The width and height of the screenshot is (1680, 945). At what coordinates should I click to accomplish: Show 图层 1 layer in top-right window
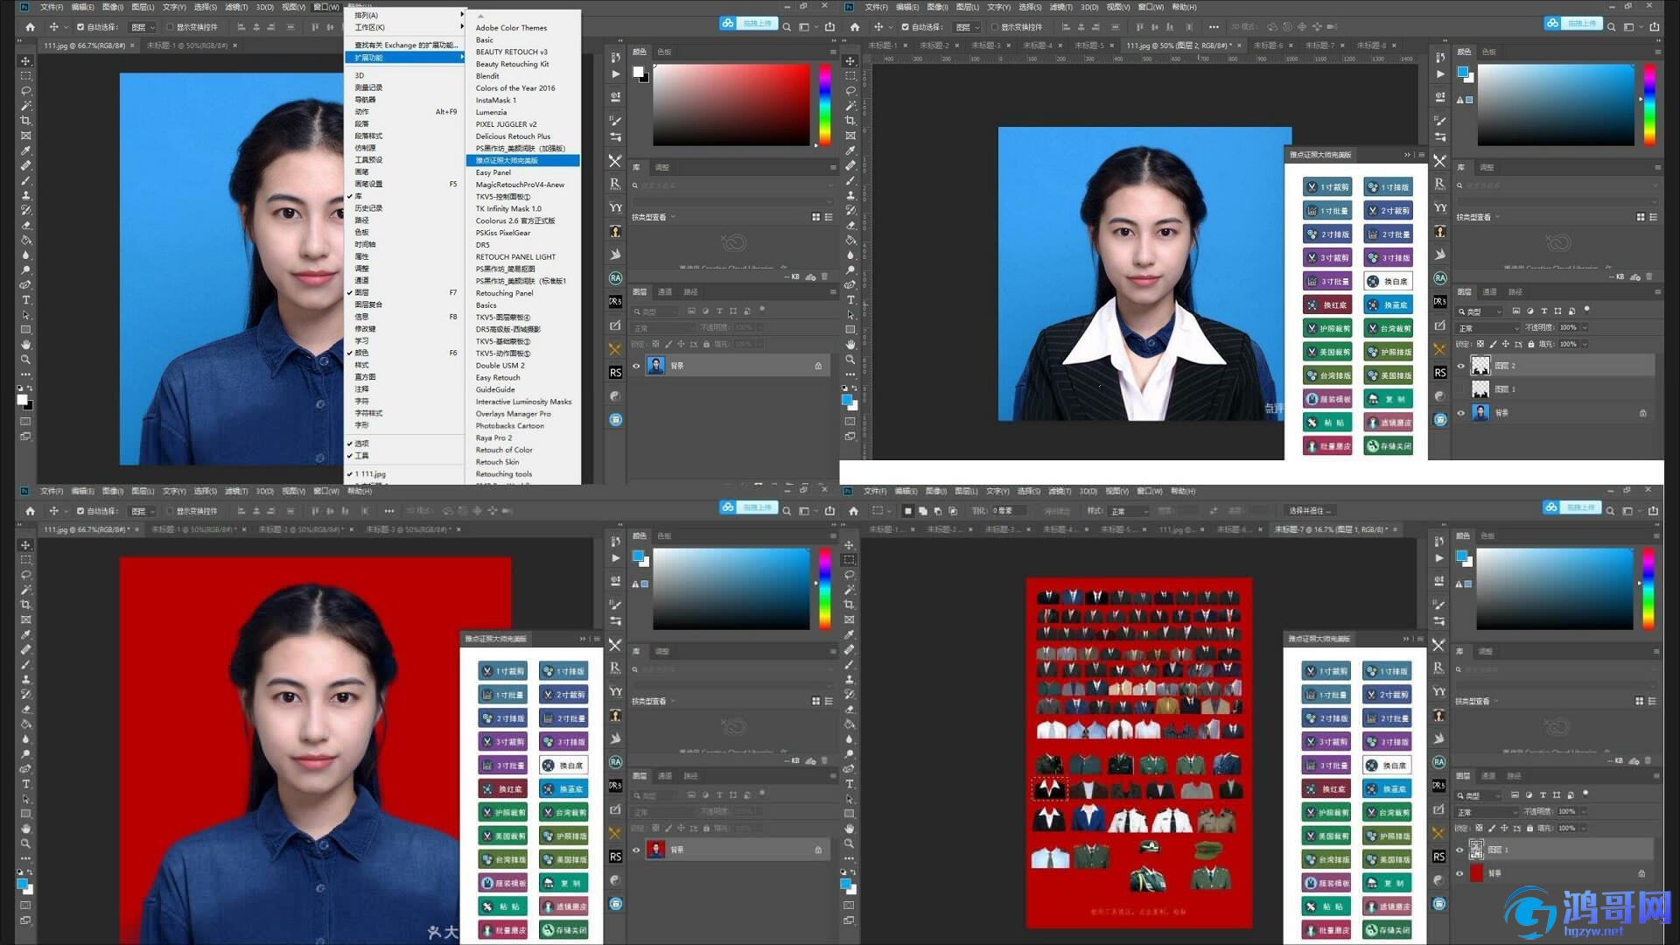tap(1460, 389)
